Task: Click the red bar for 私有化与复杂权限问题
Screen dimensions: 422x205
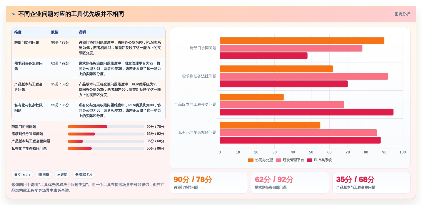Action: [300, 140]
